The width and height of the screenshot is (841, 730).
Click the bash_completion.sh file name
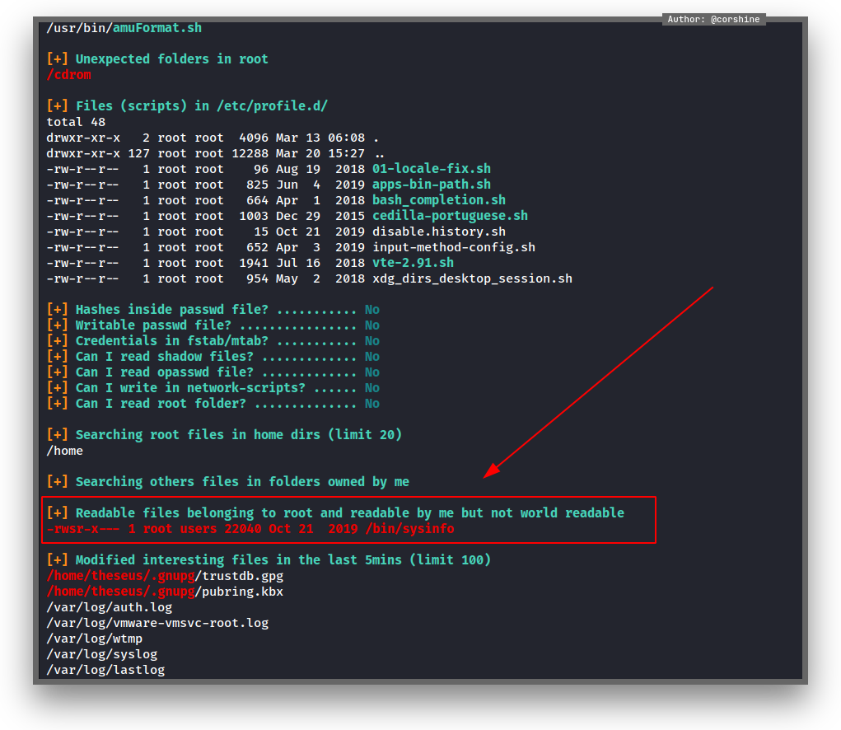(x=438, y=200)
